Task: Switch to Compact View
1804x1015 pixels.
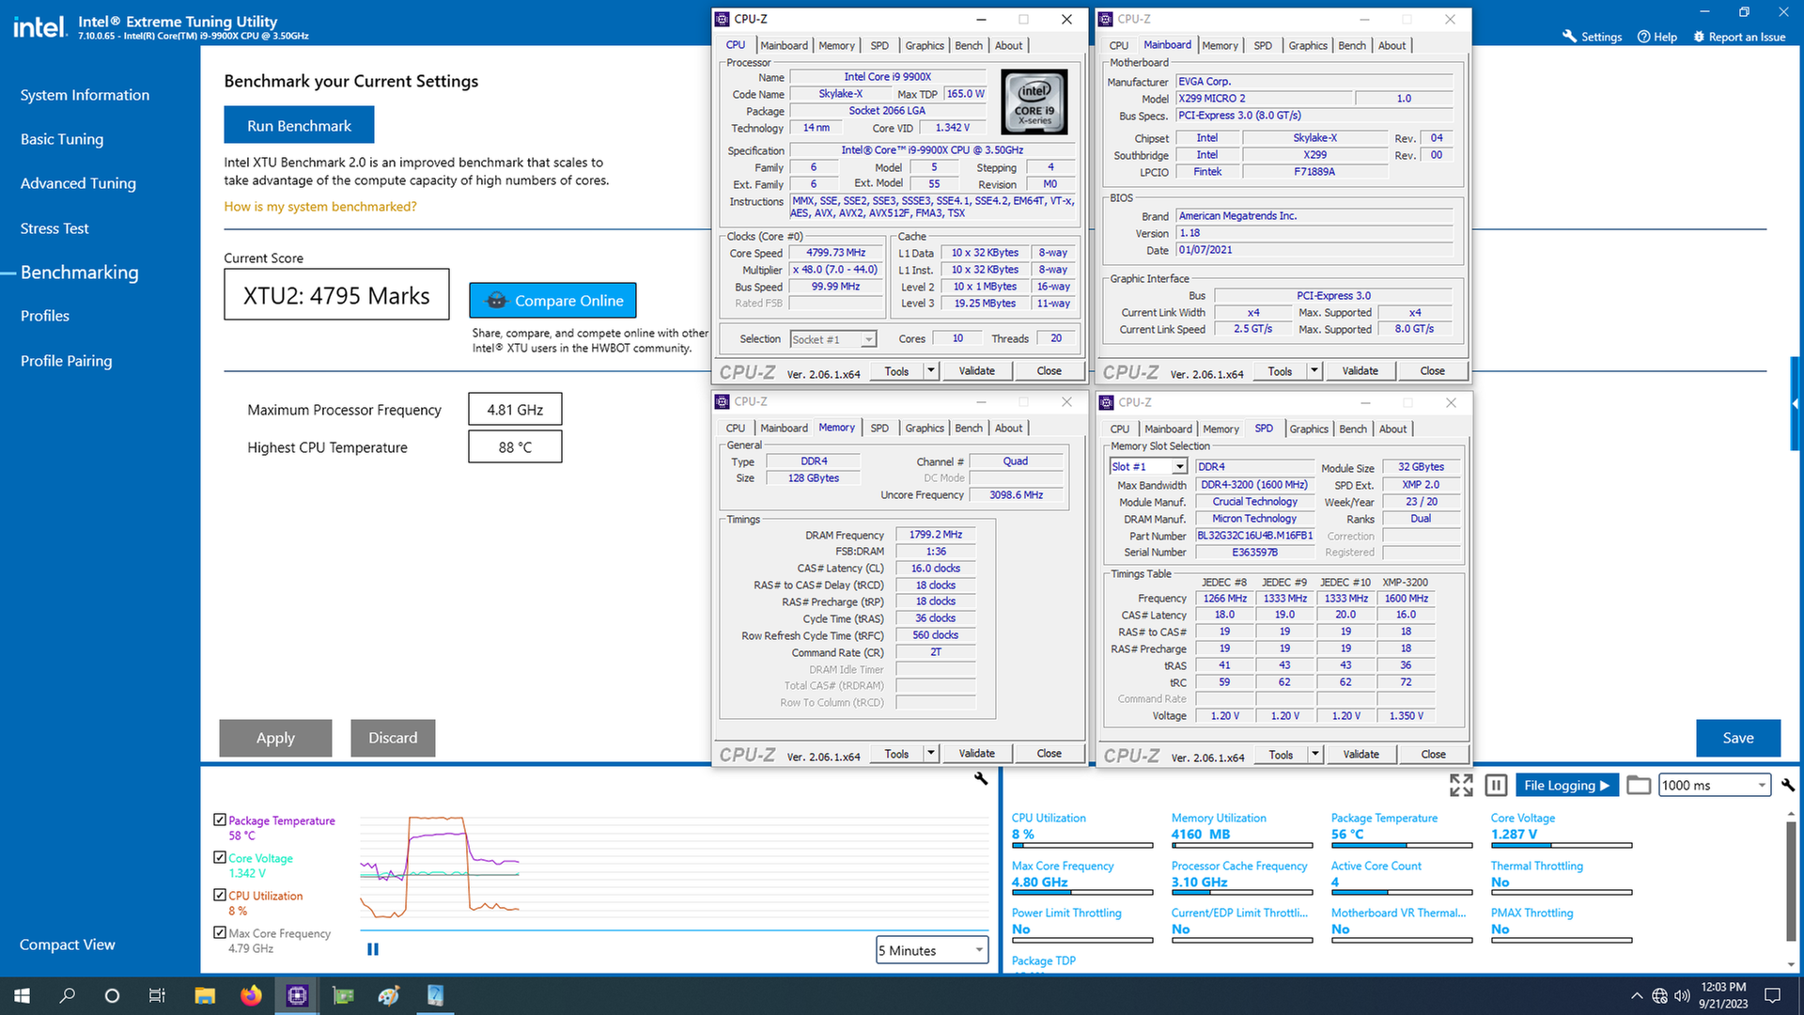Action: pos(68,945)
